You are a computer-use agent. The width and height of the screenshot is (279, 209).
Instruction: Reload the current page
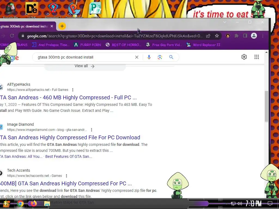(12, 36)
